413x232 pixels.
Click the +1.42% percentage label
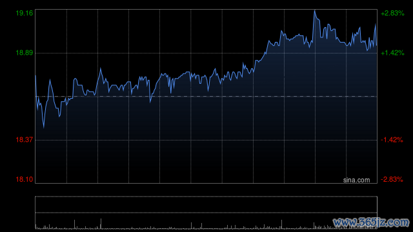[x=392, y=53]
